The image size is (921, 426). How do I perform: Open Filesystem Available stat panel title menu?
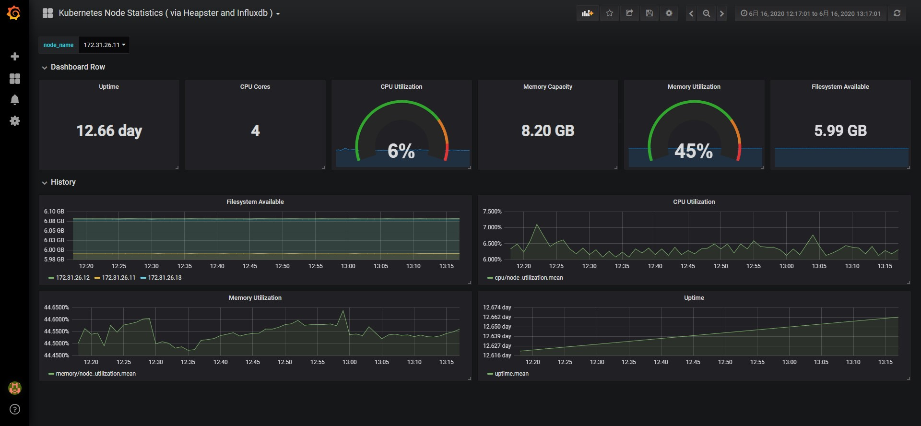tap(840, 87)
